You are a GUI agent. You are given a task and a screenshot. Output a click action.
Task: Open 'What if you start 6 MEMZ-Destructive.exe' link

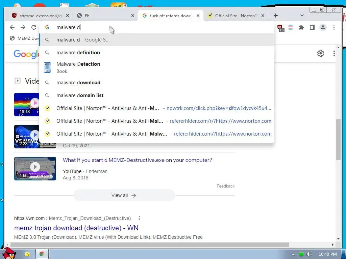click(137, 160)
